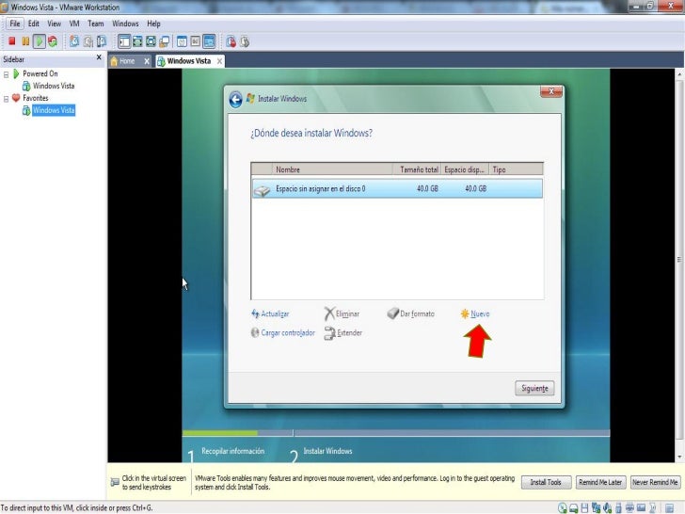This screenshot has width=685, height=514.
Task: Collapse the Powered On tree group
Action: [6, 74]
